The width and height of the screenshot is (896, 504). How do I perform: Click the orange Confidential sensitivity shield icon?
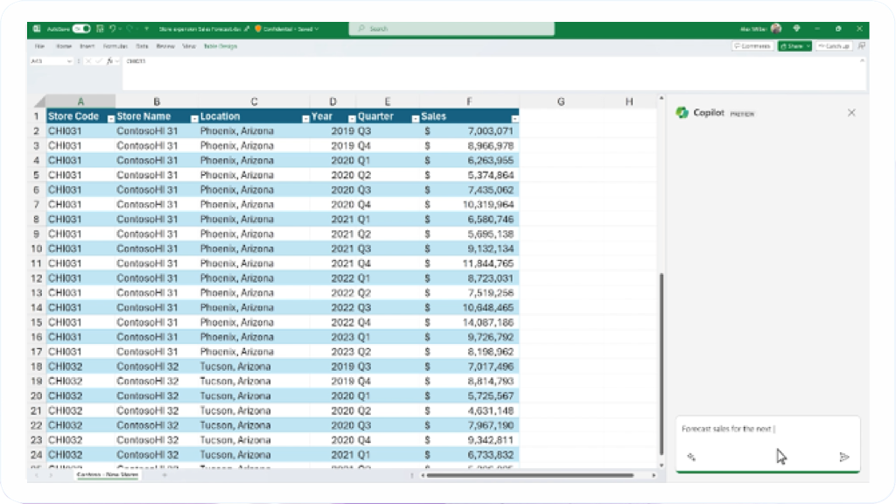click(x=258, y=29)
